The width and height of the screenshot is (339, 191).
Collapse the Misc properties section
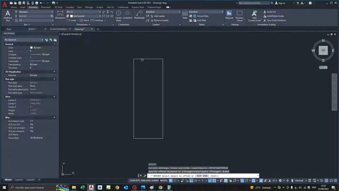54,118
